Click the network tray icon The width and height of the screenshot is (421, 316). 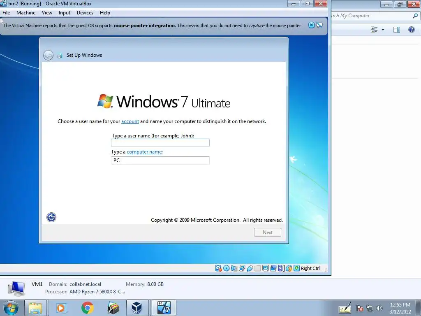[370, 308]
